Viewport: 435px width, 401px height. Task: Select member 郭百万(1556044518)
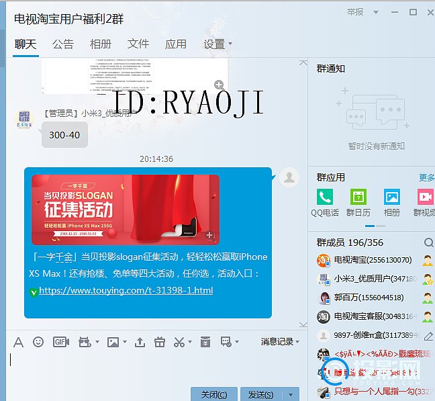click(x=369, y=298)
